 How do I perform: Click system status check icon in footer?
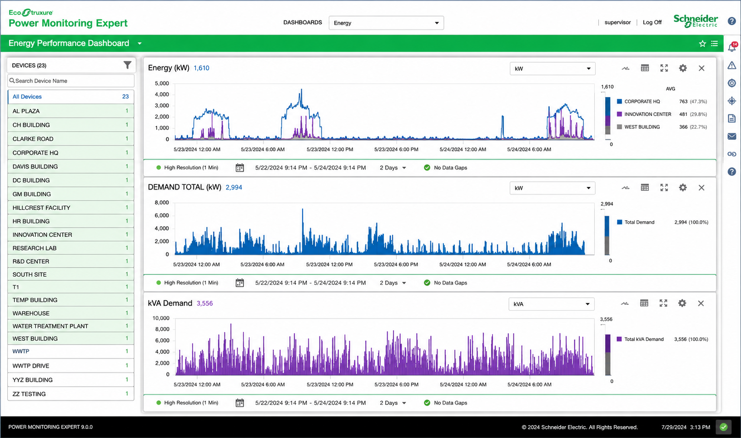click(x=724, y=427)
